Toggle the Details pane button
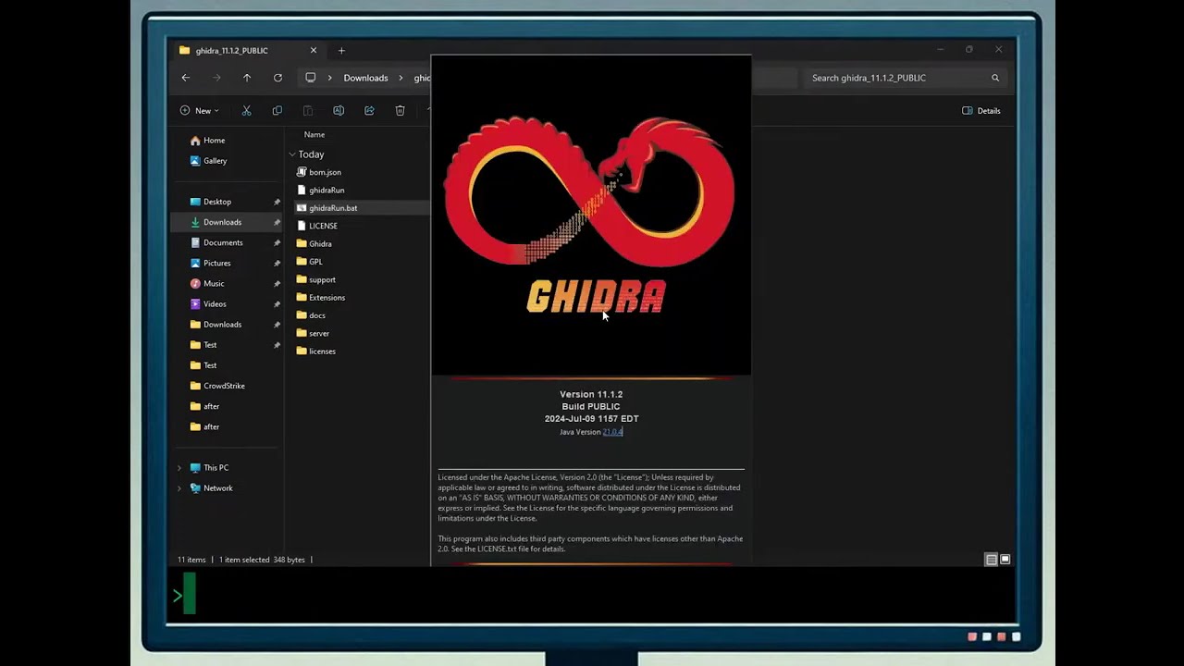The width and height of the screenshot is (1184, 666). tap(981, 111)
